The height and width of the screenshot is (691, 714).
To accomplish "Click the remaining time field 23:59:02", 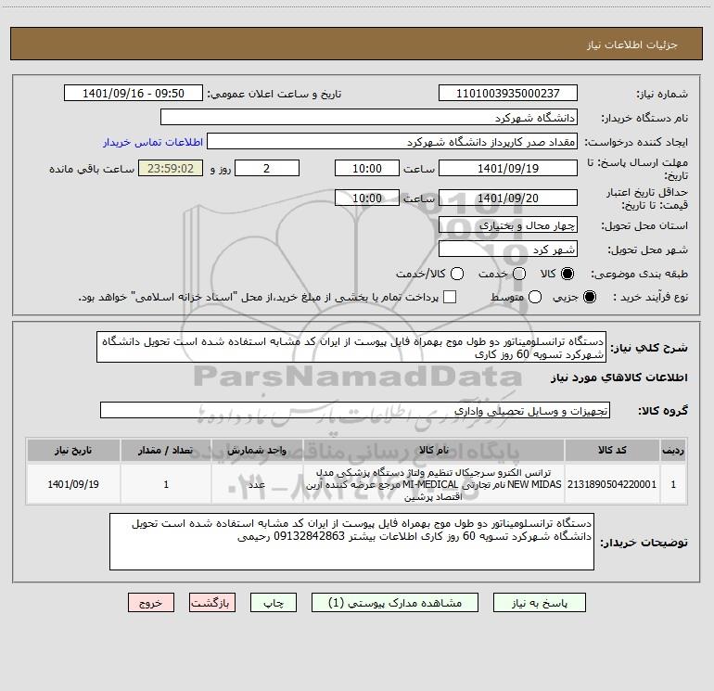I will click(171, 168).
